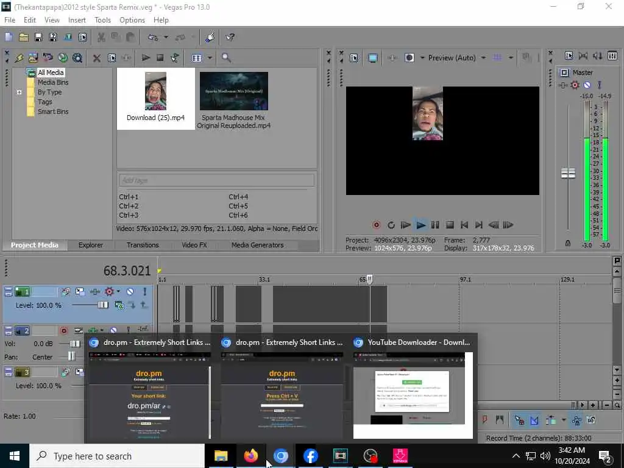Stop media preview in Project Media toolbar
Viewport: 624px width, 468px height.
click(160, 58)
